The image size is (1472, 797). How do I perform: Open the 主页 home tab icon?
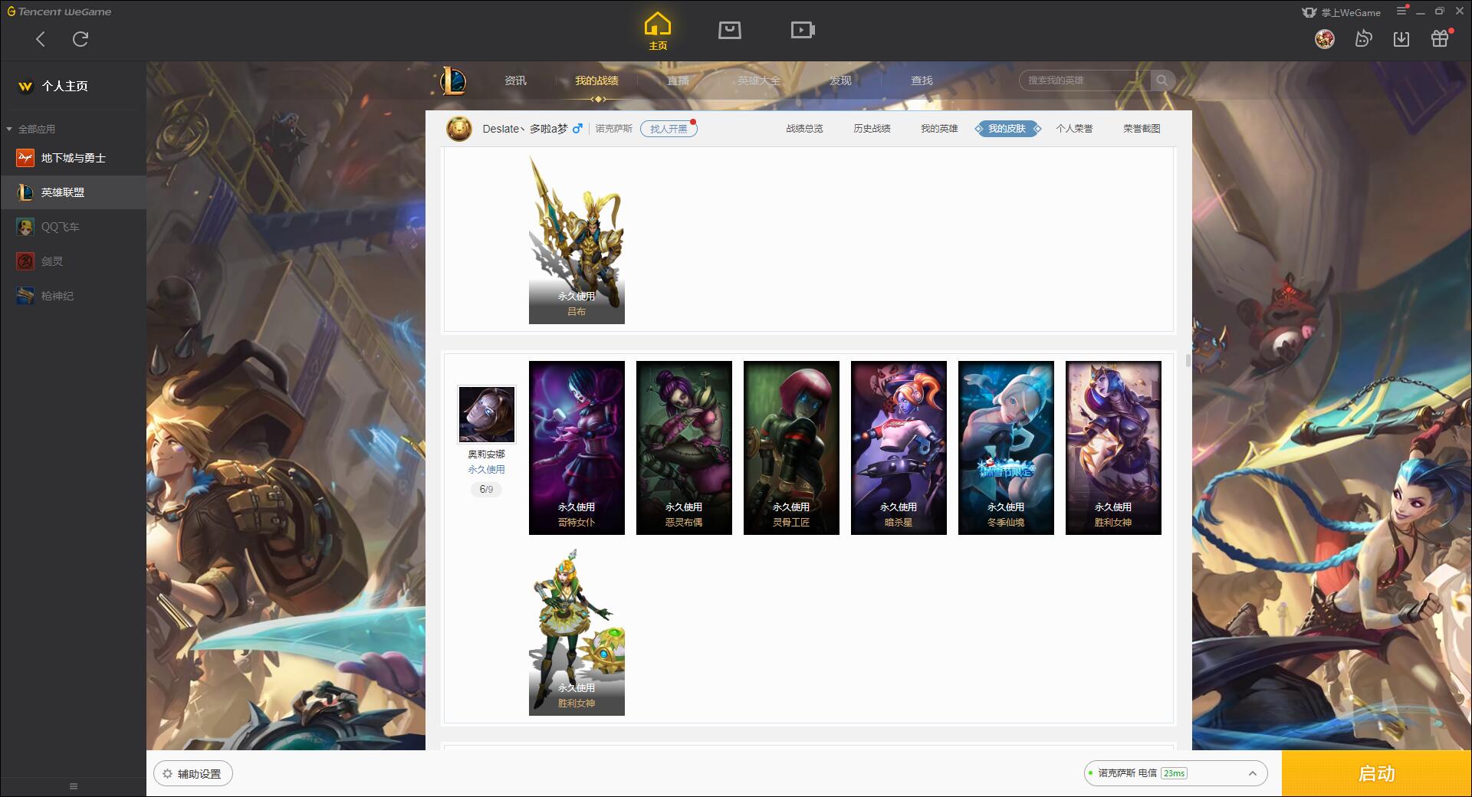tap(658, 31)
